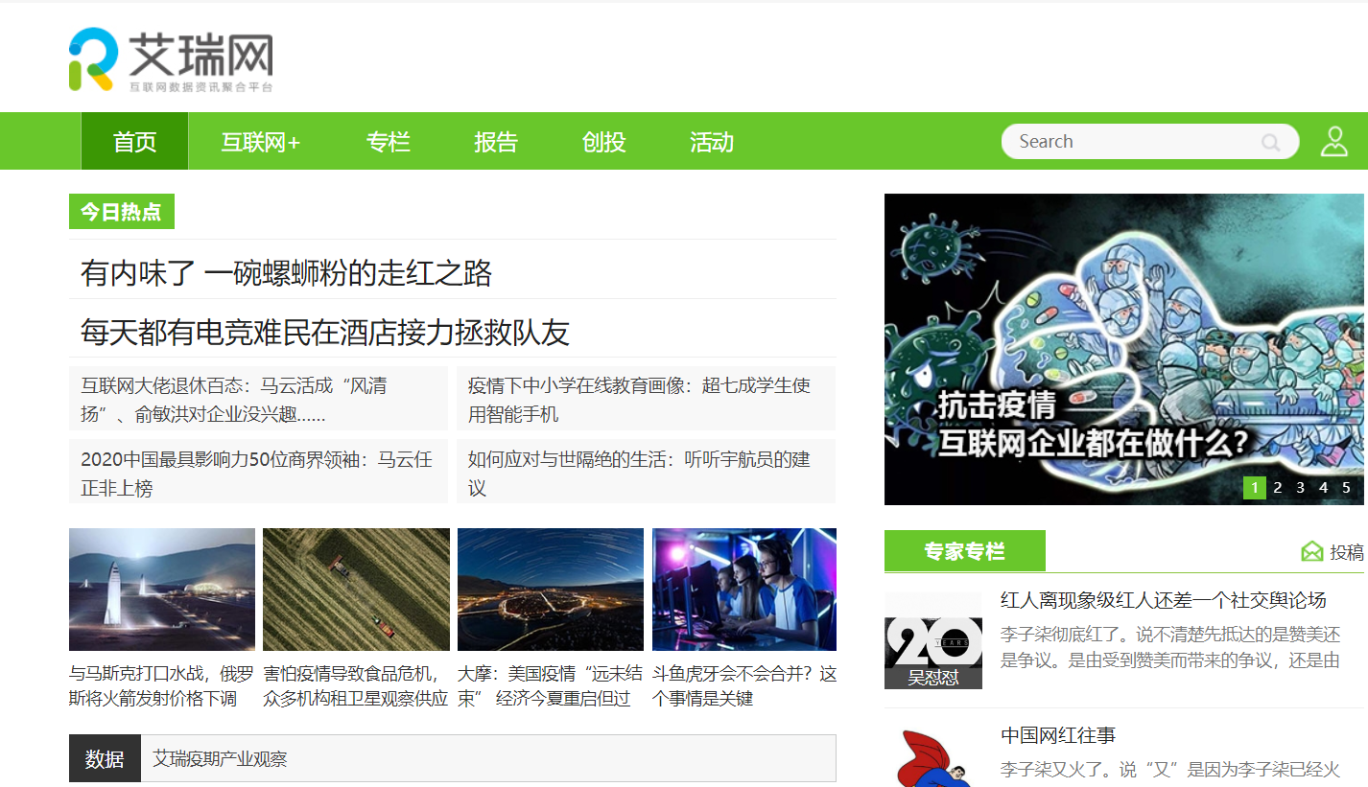Click the farmland aerial thumbnail
The height and width of the screenshot is (787, 1368).
pyautogui.click(x=356, y=590)
